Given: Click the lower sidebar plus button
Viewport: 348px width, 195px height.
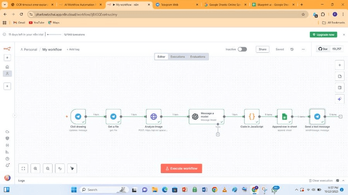Looking at the screenshot, I should pyautogui.click(x=7, y=86).
